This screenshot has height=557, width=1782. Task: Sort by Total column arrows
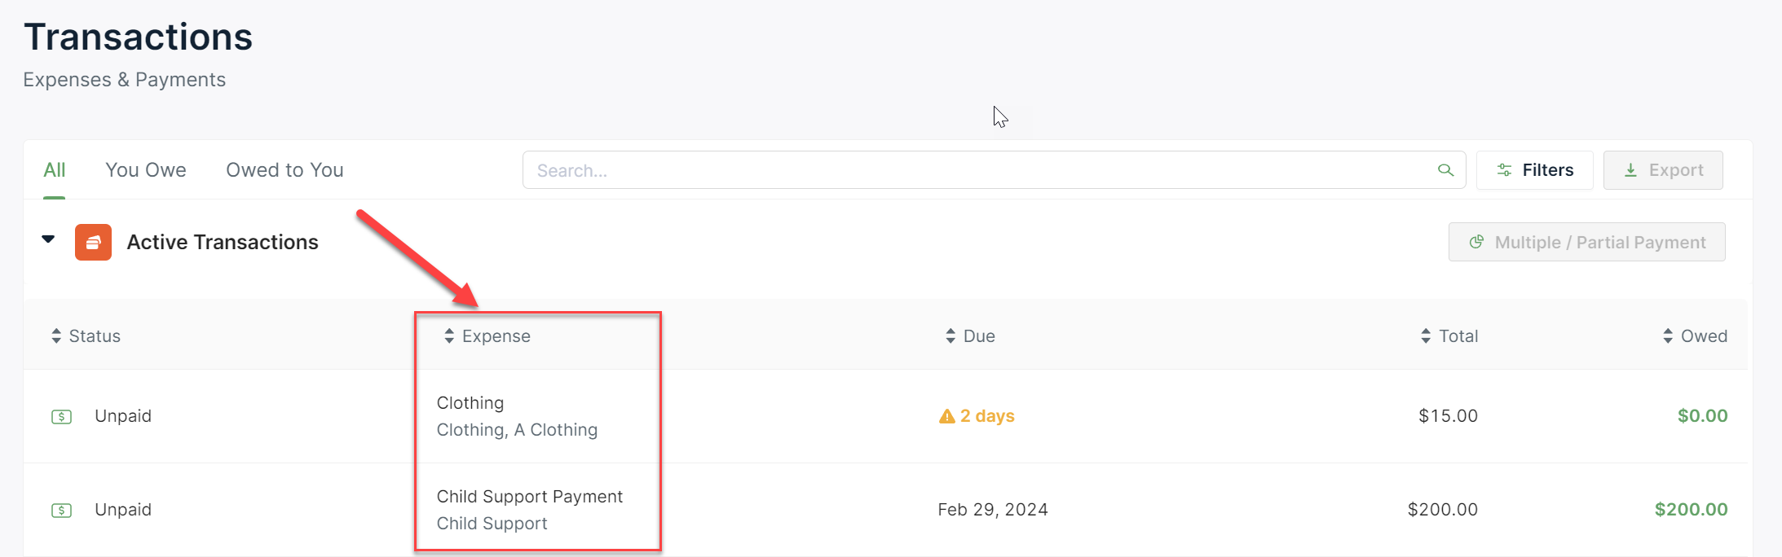click(1426, 336)
